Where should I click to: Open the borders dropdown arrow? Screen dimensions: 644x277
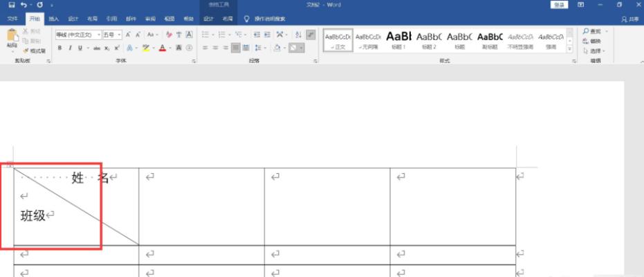click(x=302, y=48)
